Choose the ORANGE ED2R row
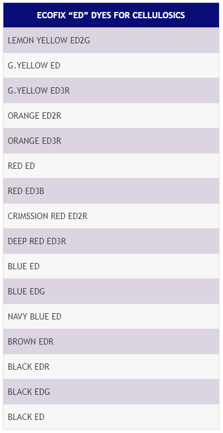 111,116
